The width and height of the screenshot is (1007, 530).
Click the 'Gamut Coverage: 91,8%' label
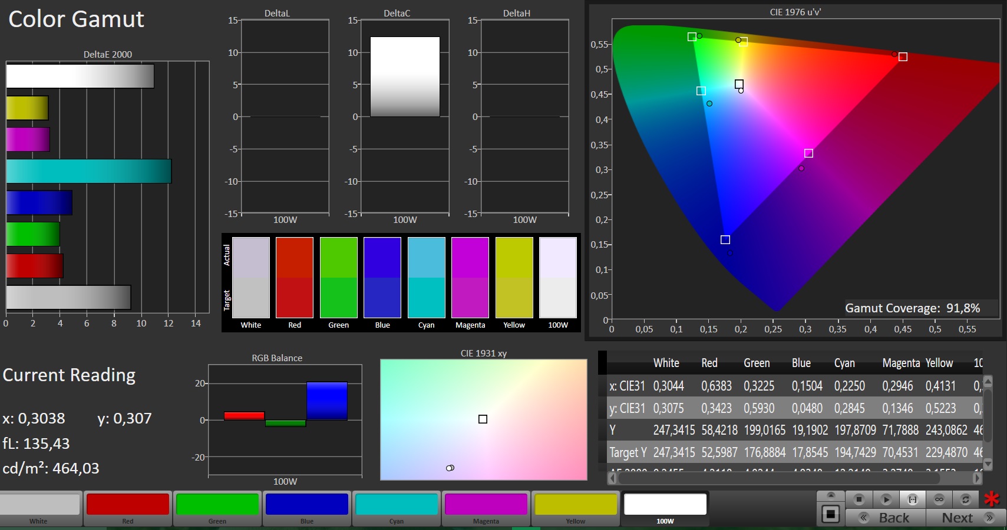point(912,308)
